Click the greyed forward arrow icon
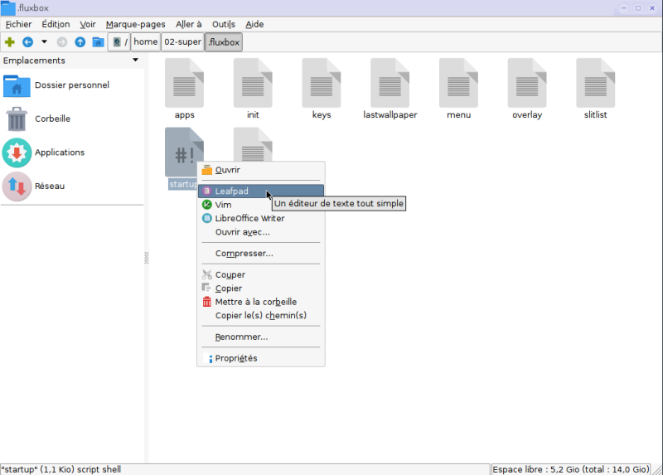The image size is (663, 475). point(61,42)
